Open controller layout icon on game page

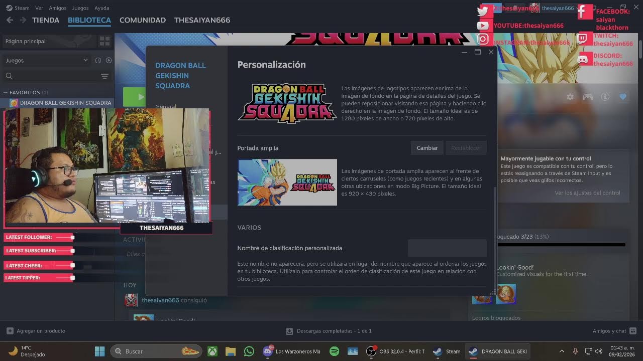click(x=587, y=97)
